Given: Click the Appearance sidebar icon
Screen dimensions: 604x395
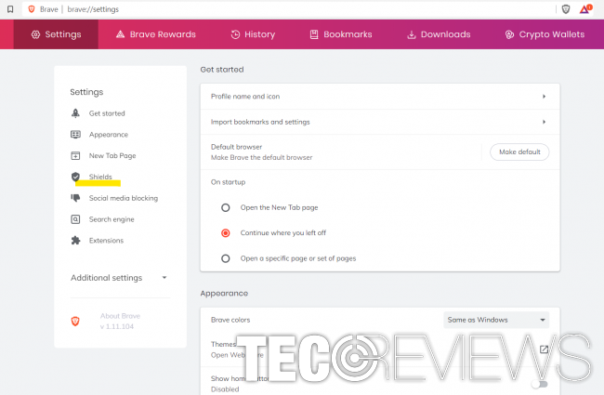Looking at the screenshot, I should point(75,134).
